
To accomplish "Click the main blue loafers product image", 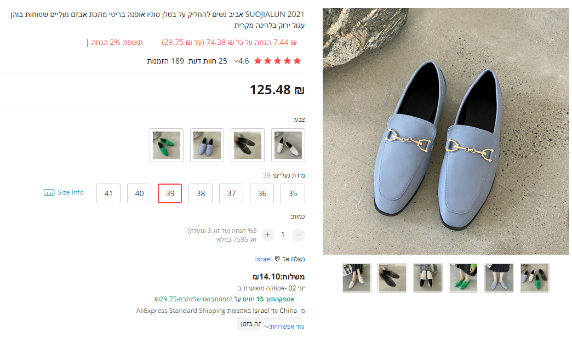I will point(445,132).
